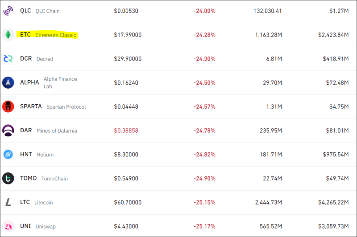Click the 132,030.41 volume value
The width and height of the screenshot is (357, 237).
click(268, 11)
